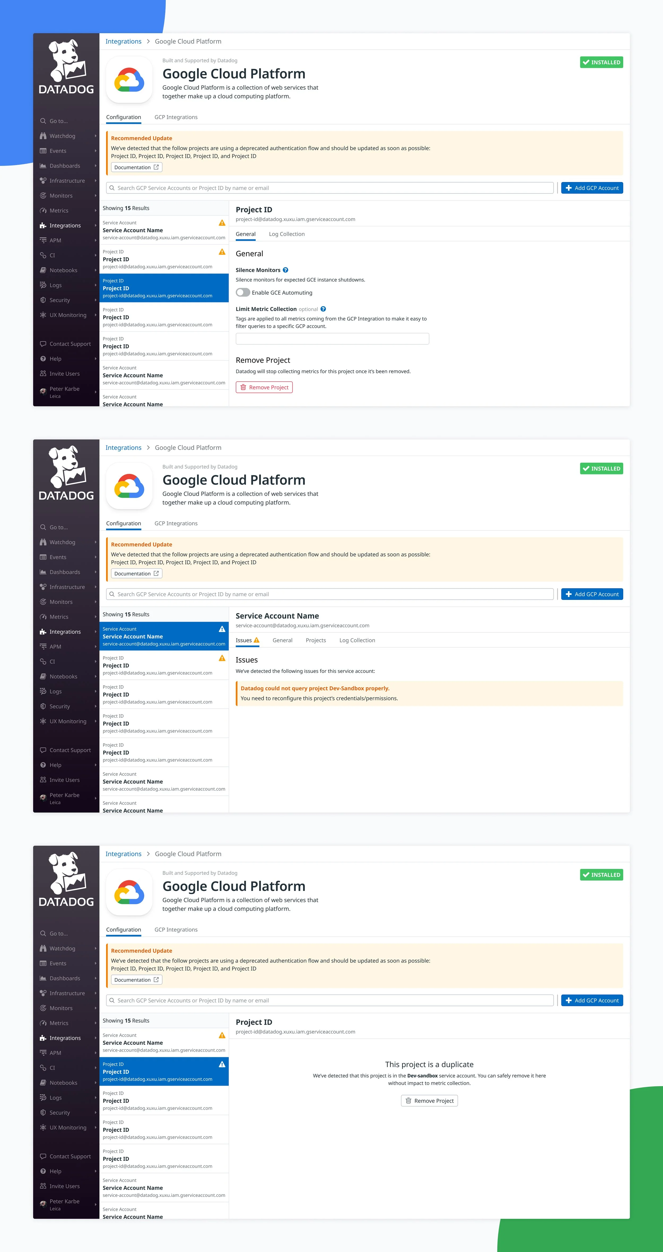The width and height of the screenshot is (663, 1252).
Task: Click the Silence Monitors help question-mark icon
Action: point(286,270)
